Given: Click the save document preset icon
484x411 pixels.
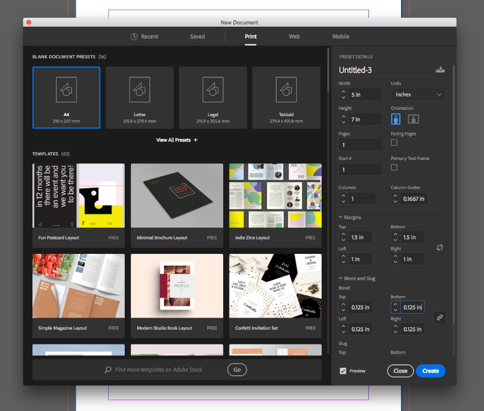Looking at the screenshot, I should click(x=440, y=69).
